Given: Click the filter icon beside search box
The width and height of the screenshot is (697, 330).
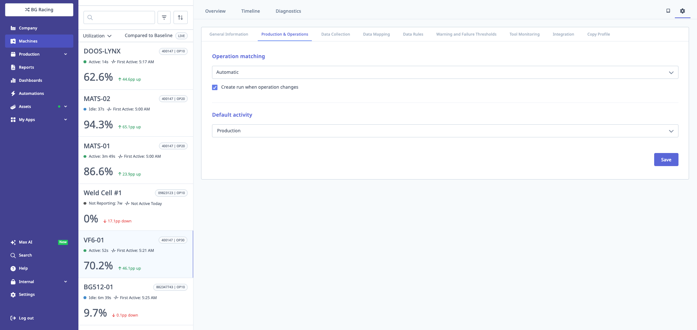Looking at the screenshot, I should 164,17.
